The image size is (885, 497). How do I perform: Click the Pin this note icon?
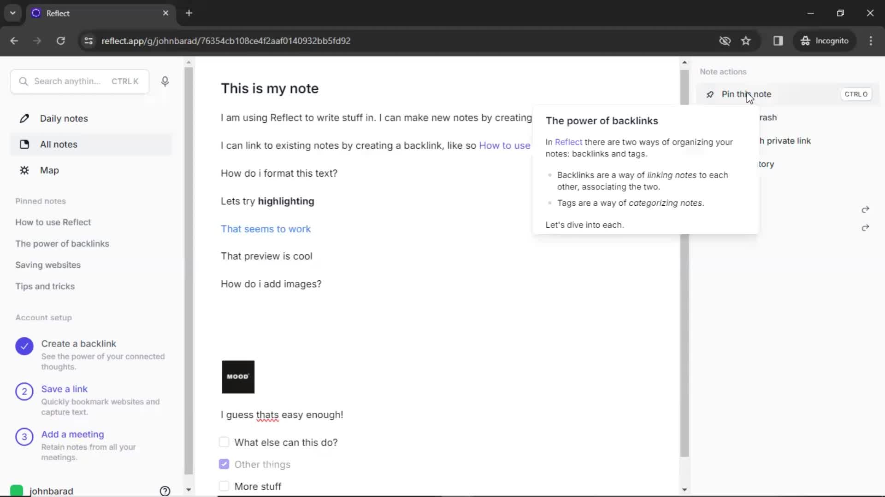710,94
